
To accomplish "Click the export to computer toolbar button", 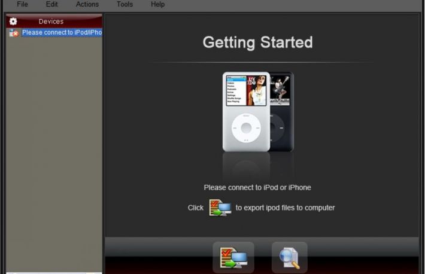I will point(233,258).
